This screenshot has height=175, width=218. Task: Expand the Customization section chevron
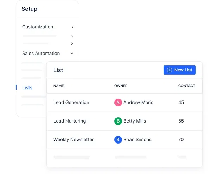pos(72,27)
